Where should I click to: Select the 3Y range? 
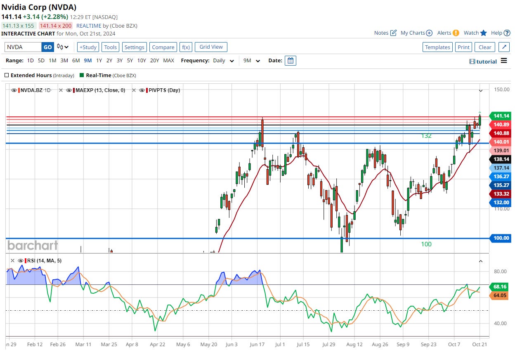click(120, 61)
